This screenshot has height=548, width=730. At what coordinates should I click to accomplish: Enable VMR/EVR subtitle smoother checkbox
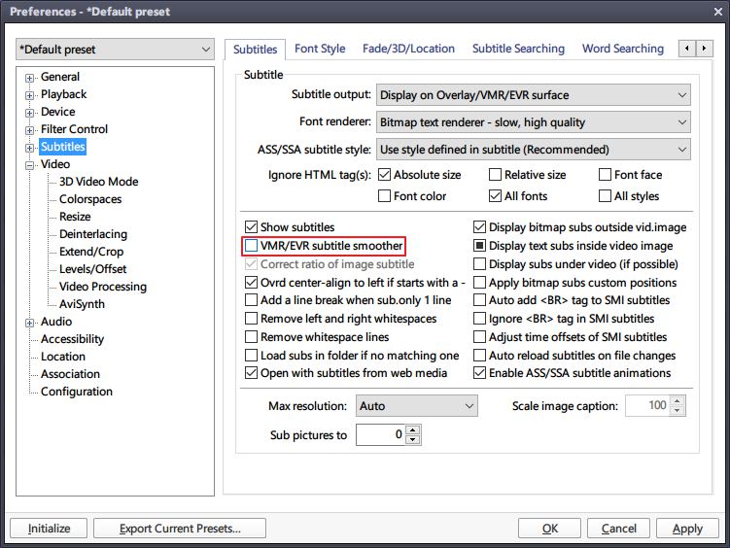(x=253, y=246)
